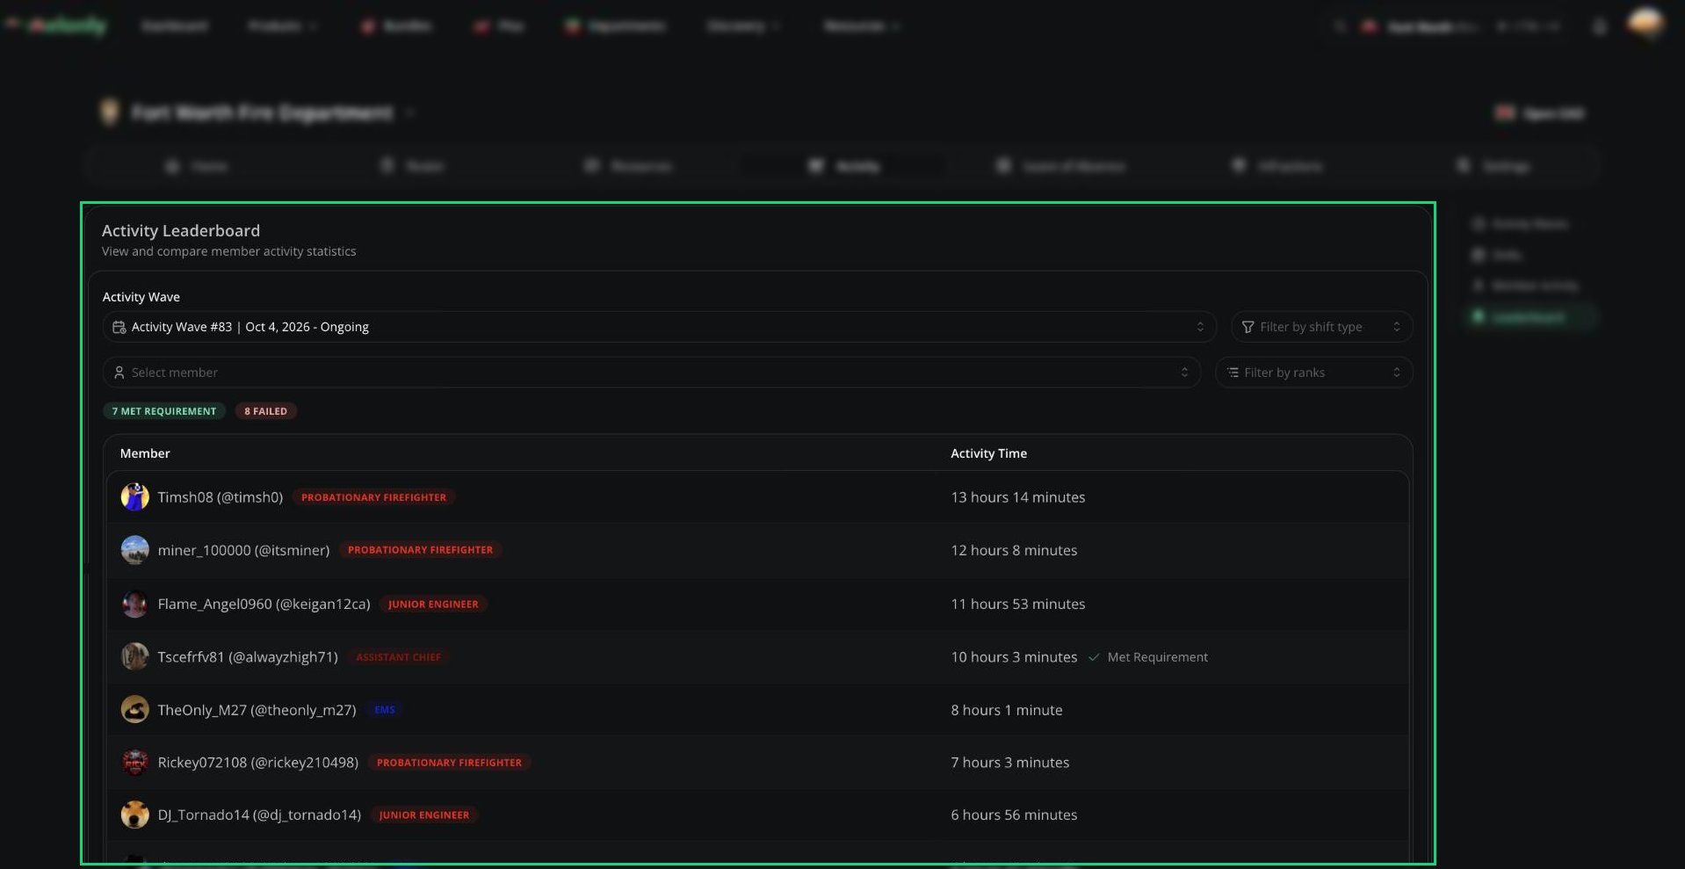This screenshot has height=869, width=1685.
Task: Open Flame_Angel0960's avatar
Action: coord(134,604)
